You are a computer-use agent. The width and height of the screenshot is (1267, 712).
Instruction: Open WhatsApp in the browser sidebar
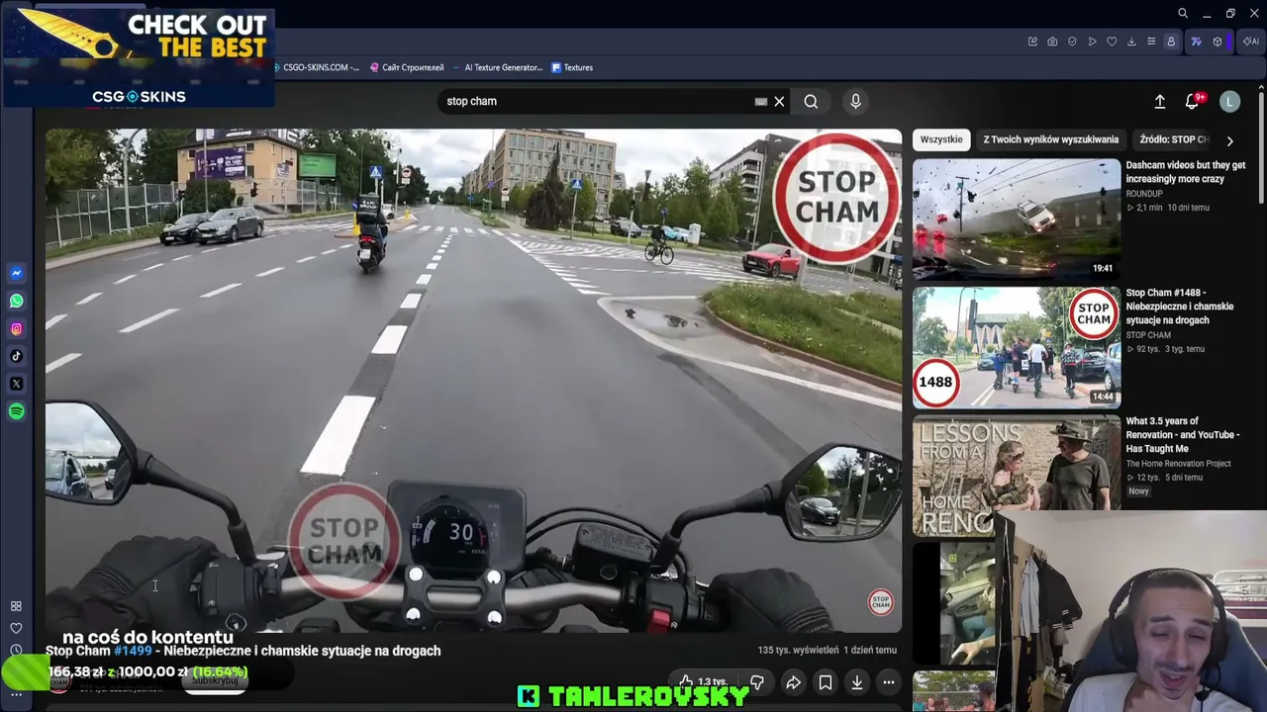16,301
